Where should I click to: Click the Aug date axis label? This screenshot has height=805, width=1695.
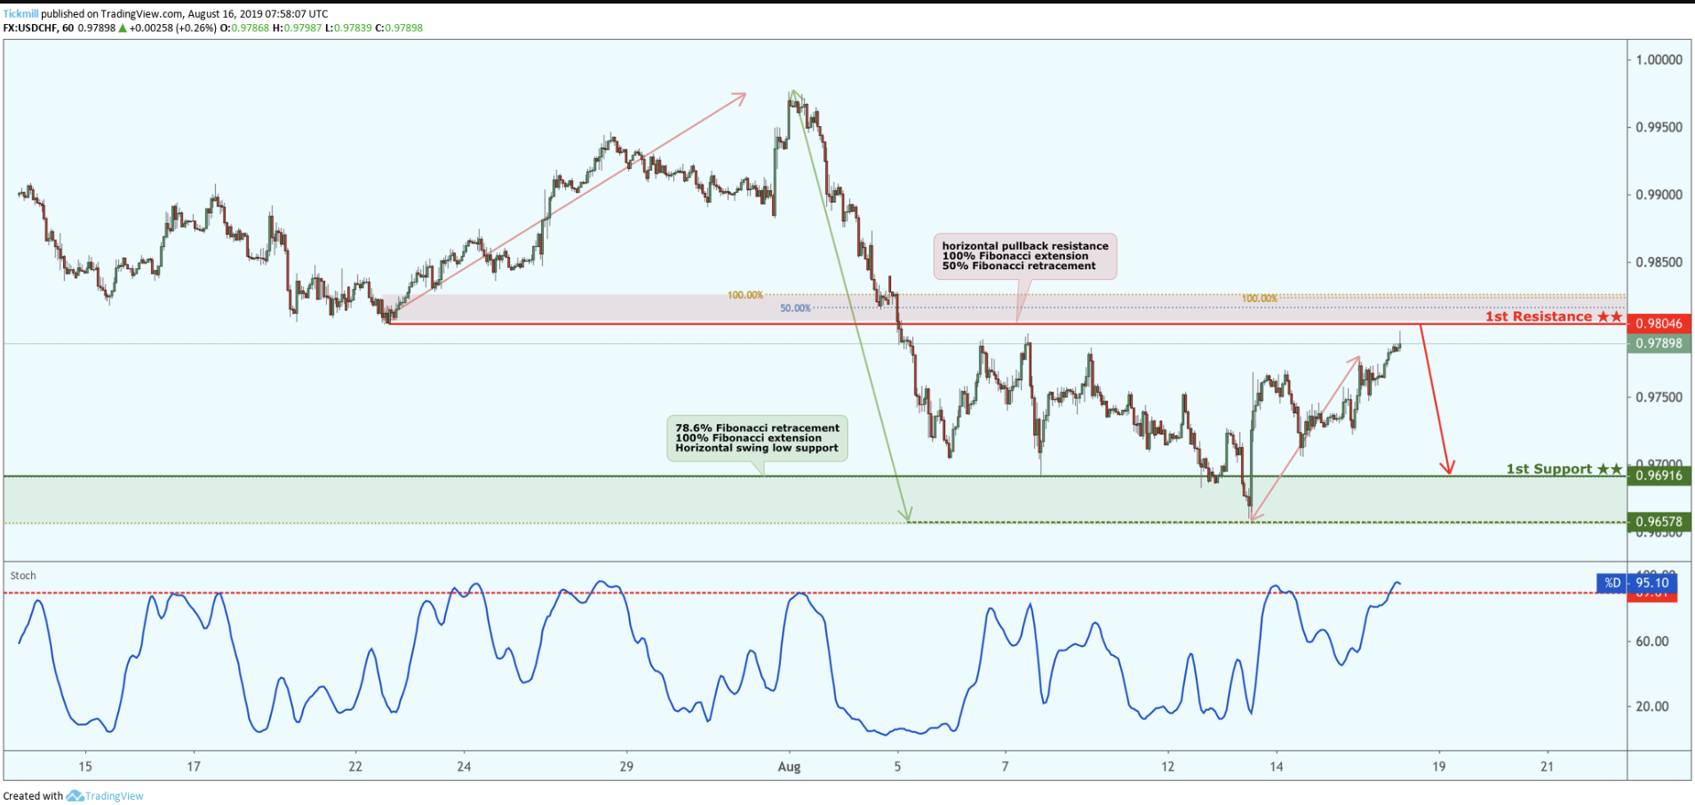pyautogui.click(x=789, y=767)
